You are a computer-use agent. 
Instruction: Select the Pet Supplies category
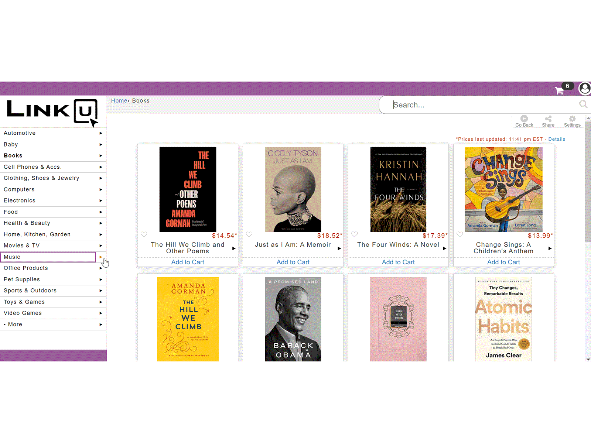click(22, 279)
